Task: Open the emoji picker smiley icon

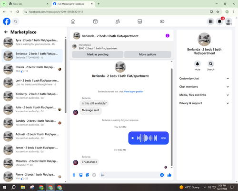Action: click(x=162, y=175)
